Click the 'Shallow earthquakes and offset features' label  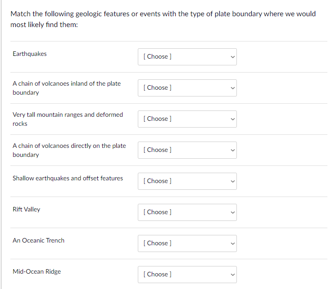pyautogui.click(x=68, y=179)
